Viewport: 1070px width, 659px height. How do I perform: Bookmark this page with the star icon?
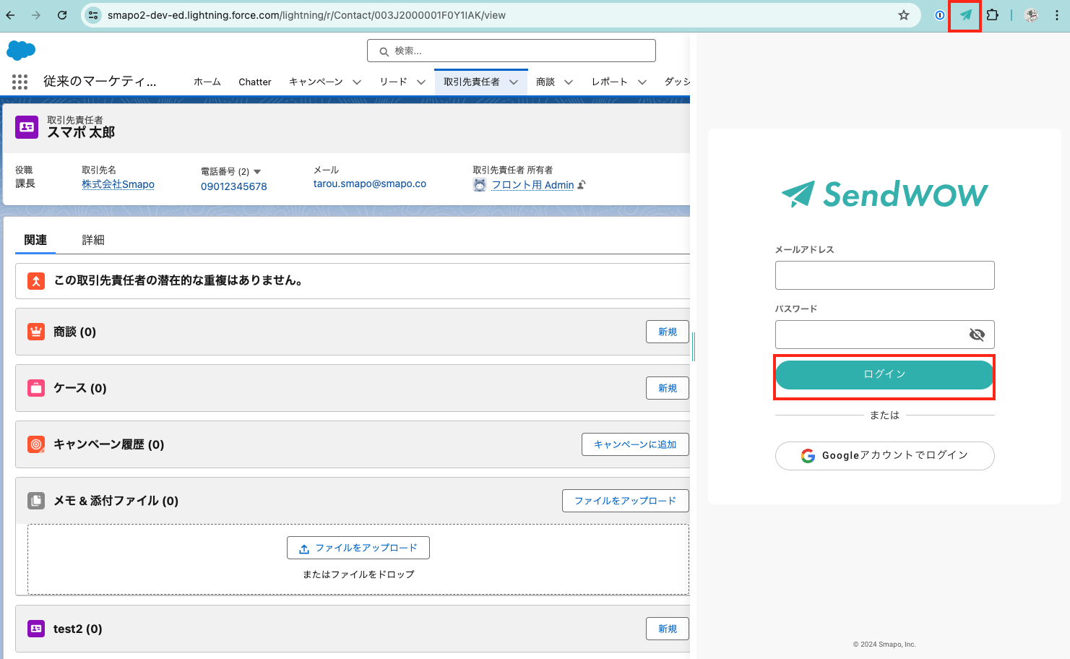(x=903, y=15)
